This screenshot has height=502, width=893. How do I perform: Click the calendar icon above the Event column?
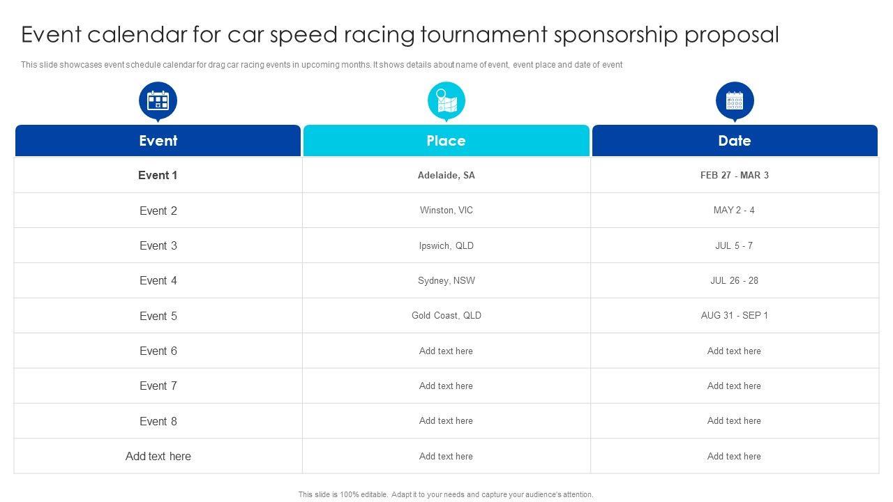158,101
